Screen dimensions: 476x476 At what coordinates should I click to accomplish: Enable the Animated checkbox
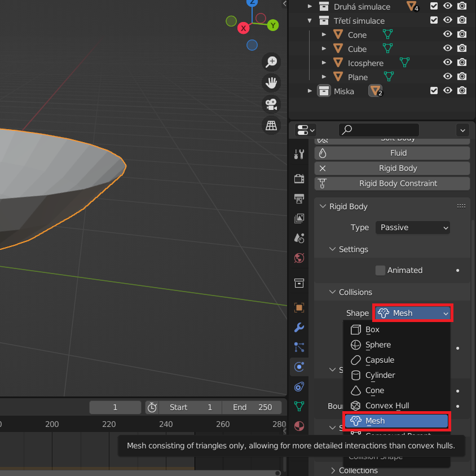(381, 270)
